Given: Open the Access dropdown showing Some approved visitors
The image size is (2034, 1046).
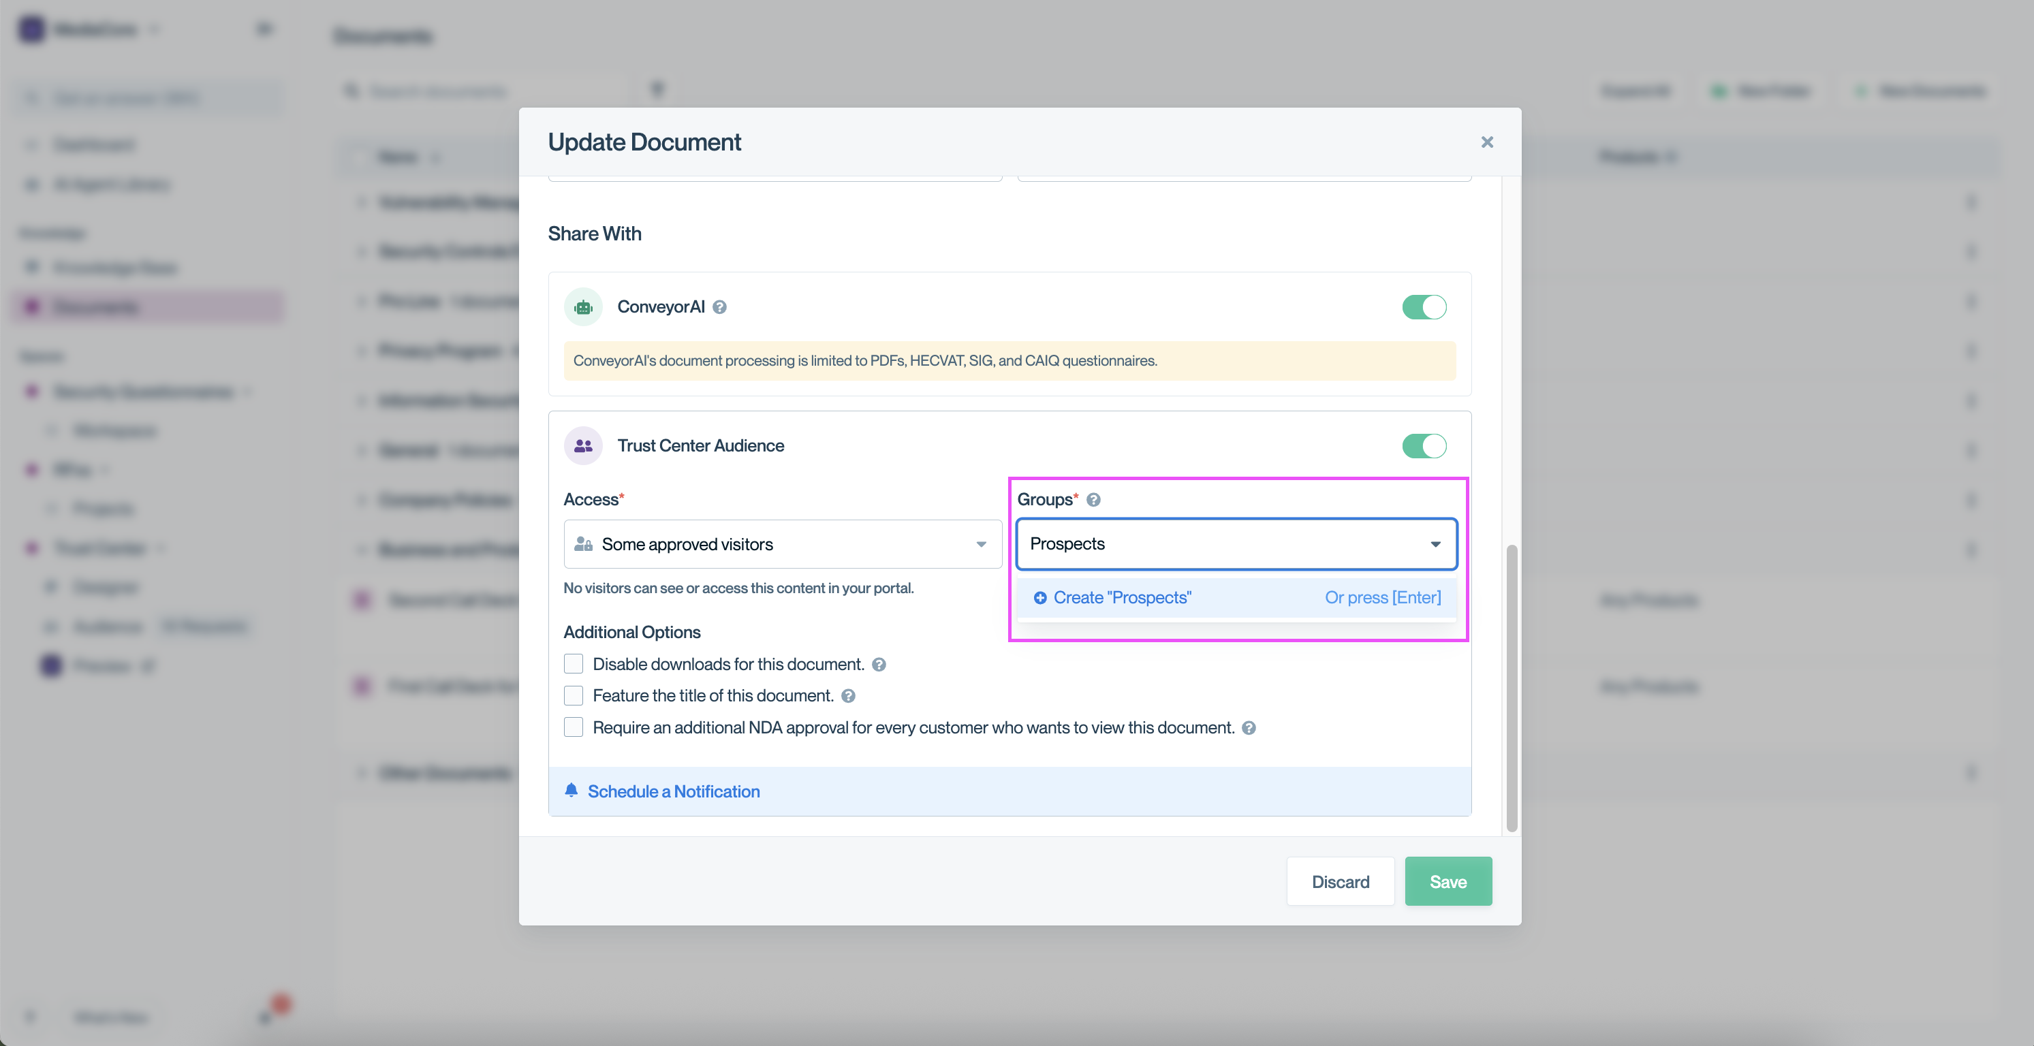Looking at the screenshot, I should coord(782,544).
